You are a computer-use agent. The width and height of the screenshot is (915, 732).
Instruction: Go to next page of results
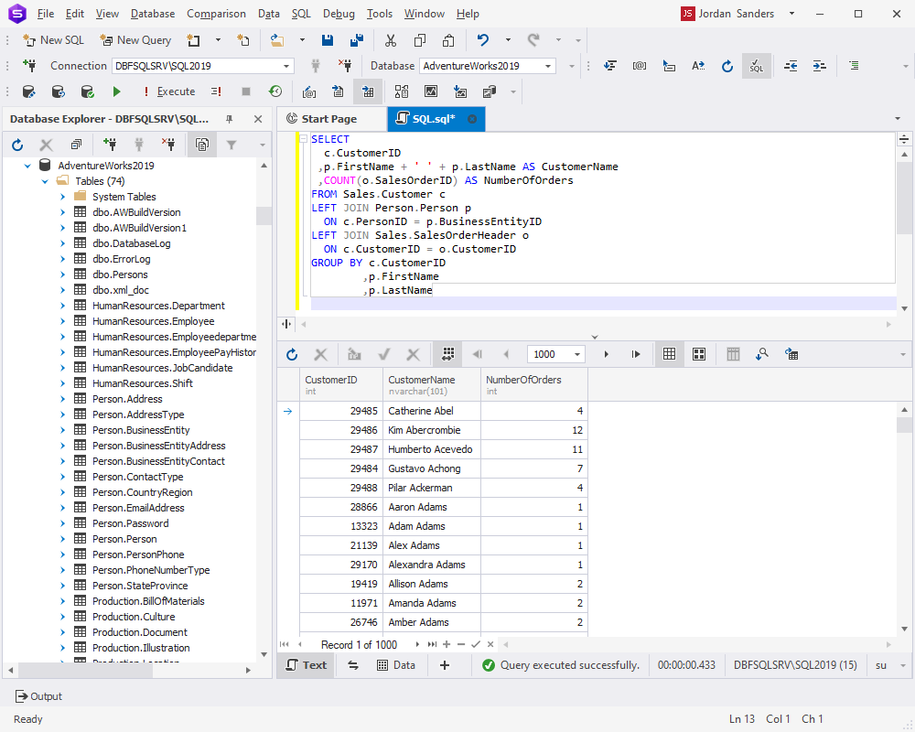606,354
